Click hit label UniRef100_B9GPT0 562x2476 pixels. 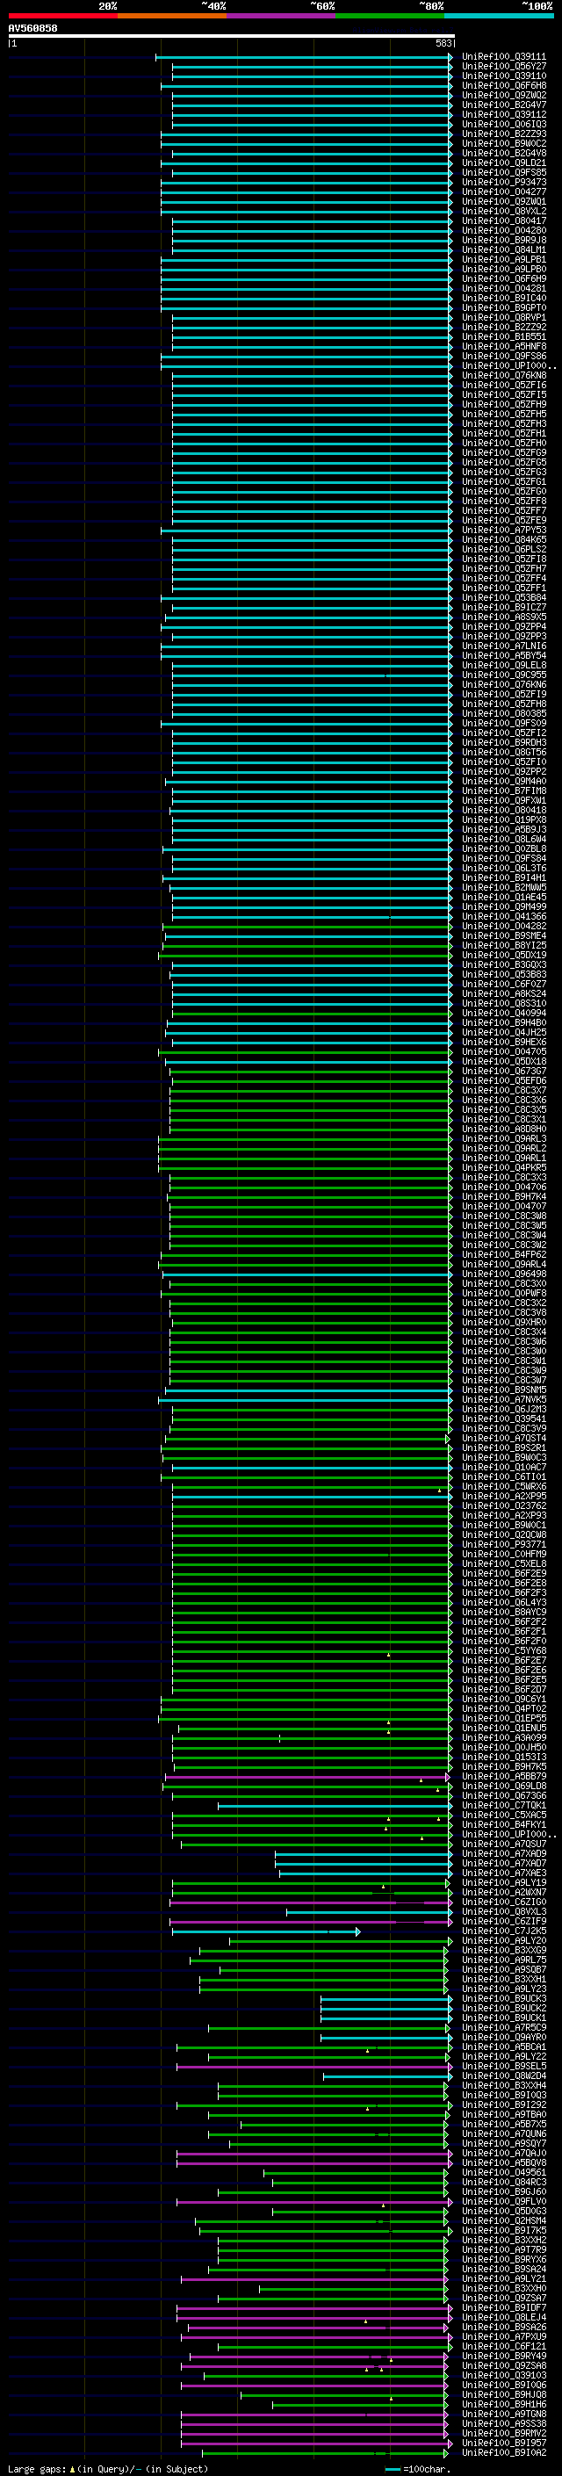pyautogui.click(x=503, y=307)
